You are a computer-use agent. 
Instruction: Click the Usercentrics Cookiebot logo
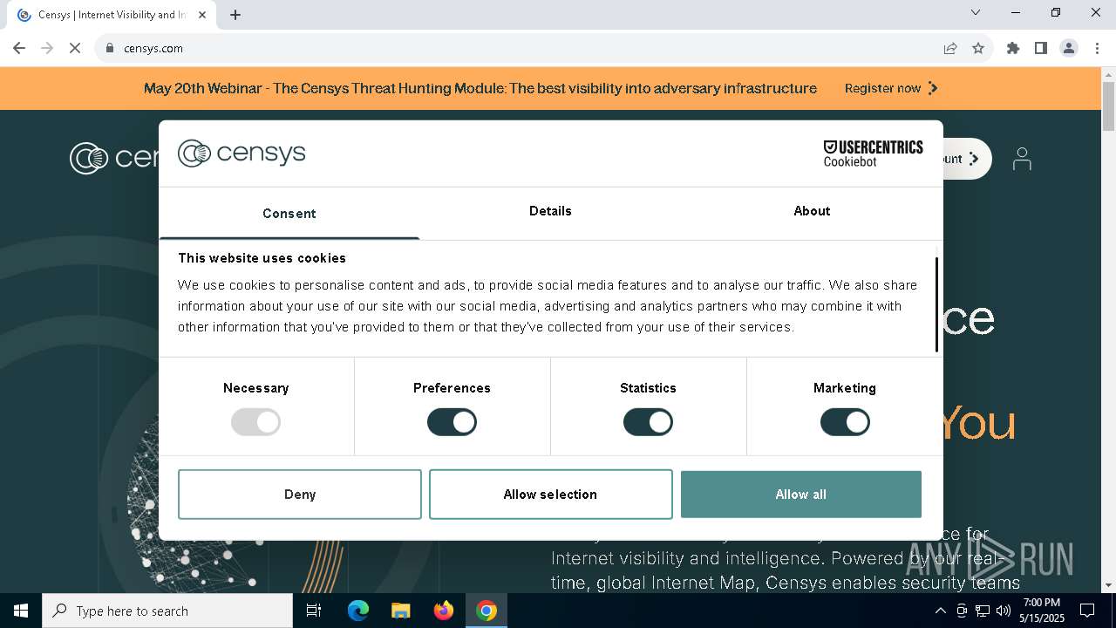point(873,154)
